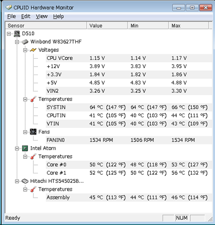
Task: Click the Voltages lightning icon
Action: (33, 50)
